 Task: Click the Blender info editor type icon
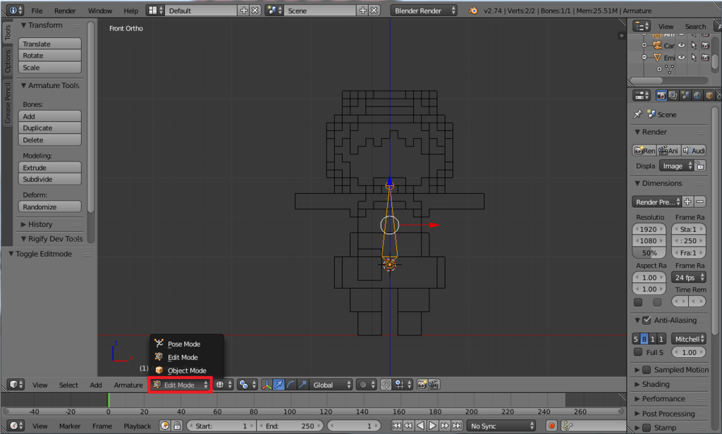click(16, 10)
